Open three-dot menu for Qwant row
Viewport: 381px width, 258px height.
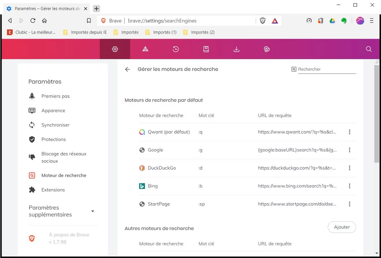[350, 132]
